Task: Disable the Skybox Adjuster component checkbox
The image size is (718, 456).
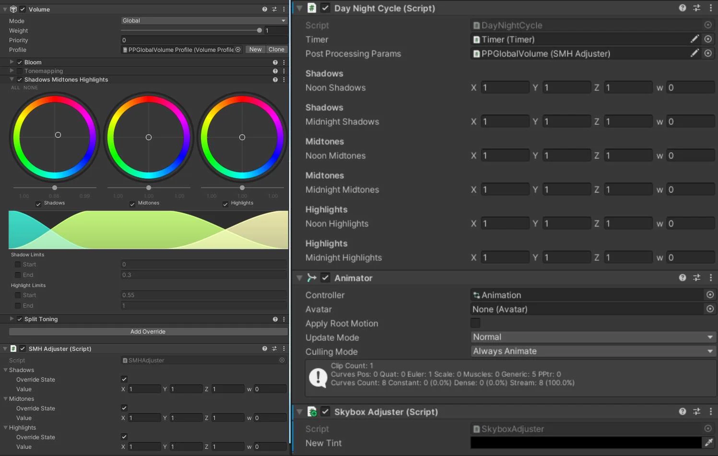Action: (326, 411)
